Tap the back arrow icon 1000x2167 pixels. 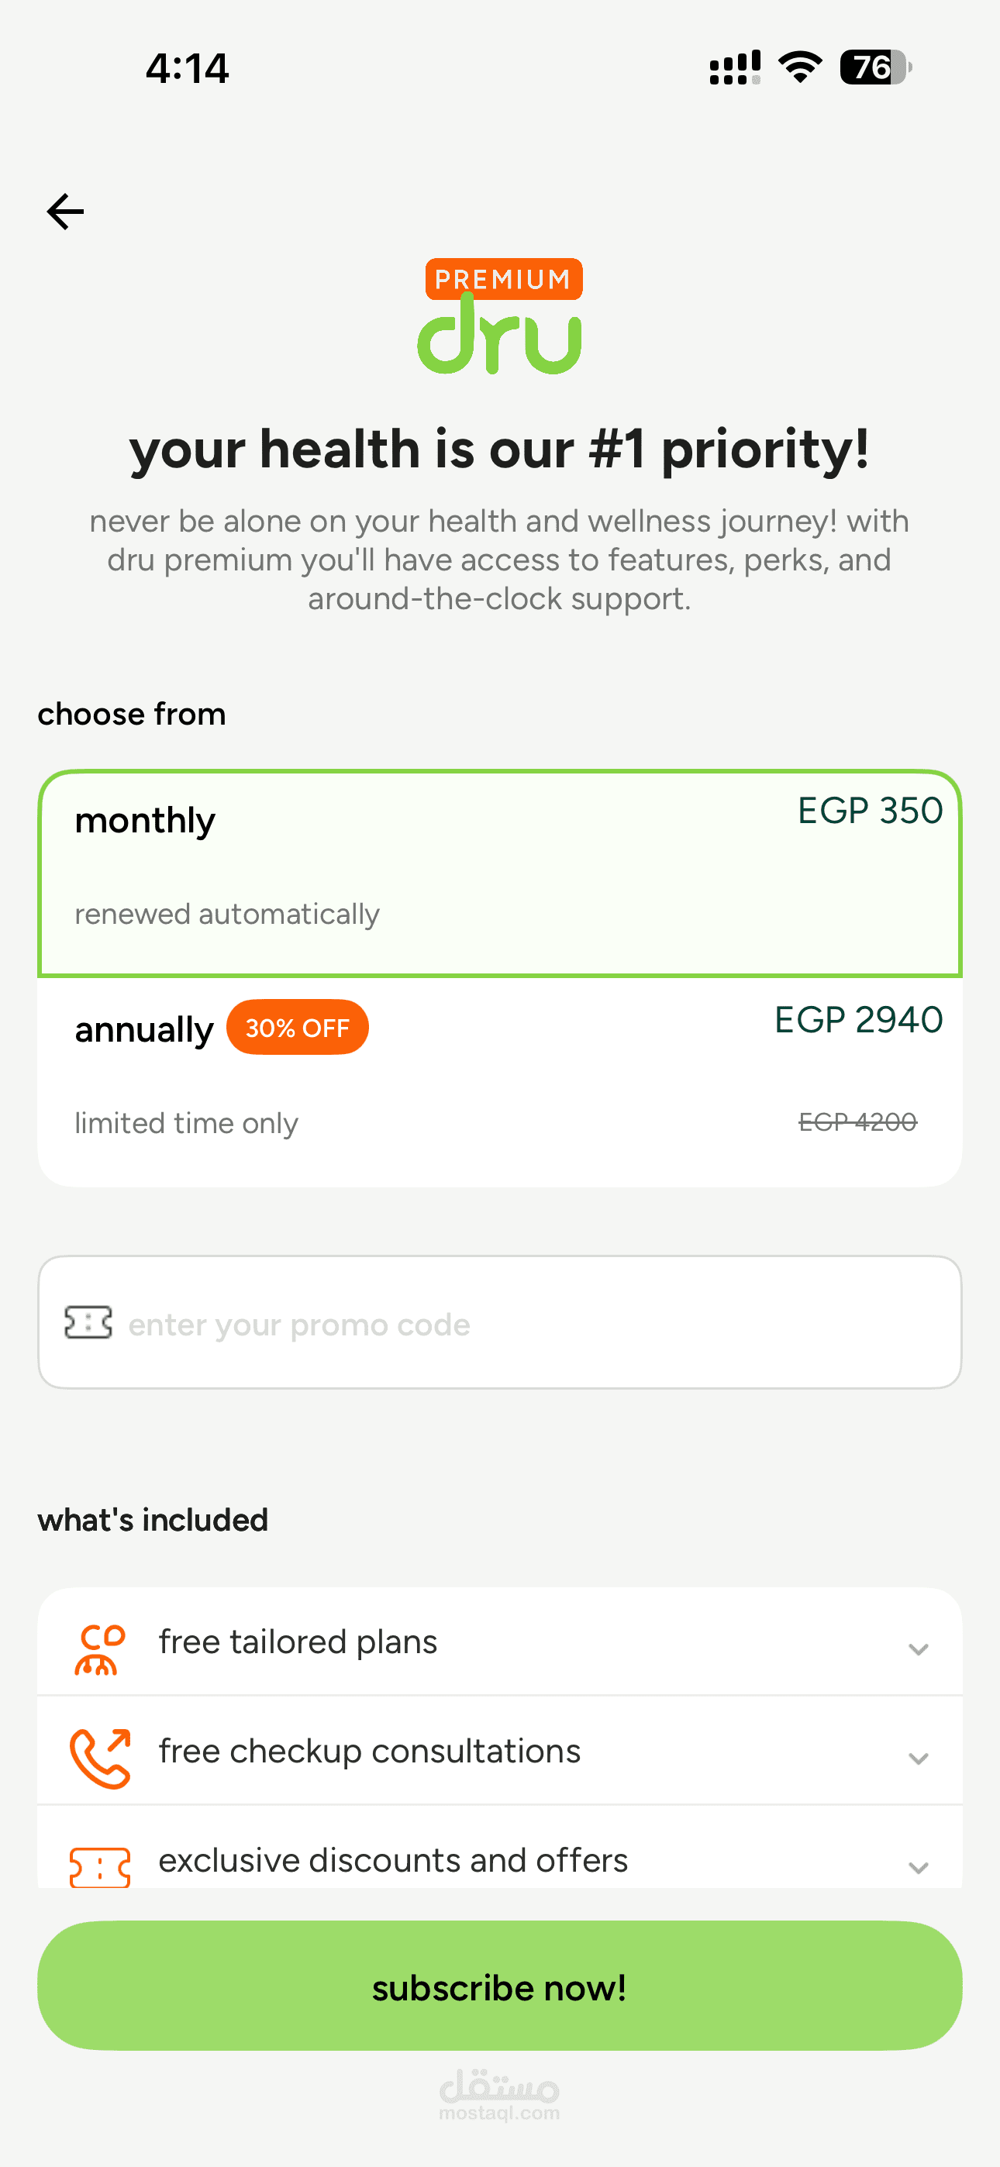(66, 211)
